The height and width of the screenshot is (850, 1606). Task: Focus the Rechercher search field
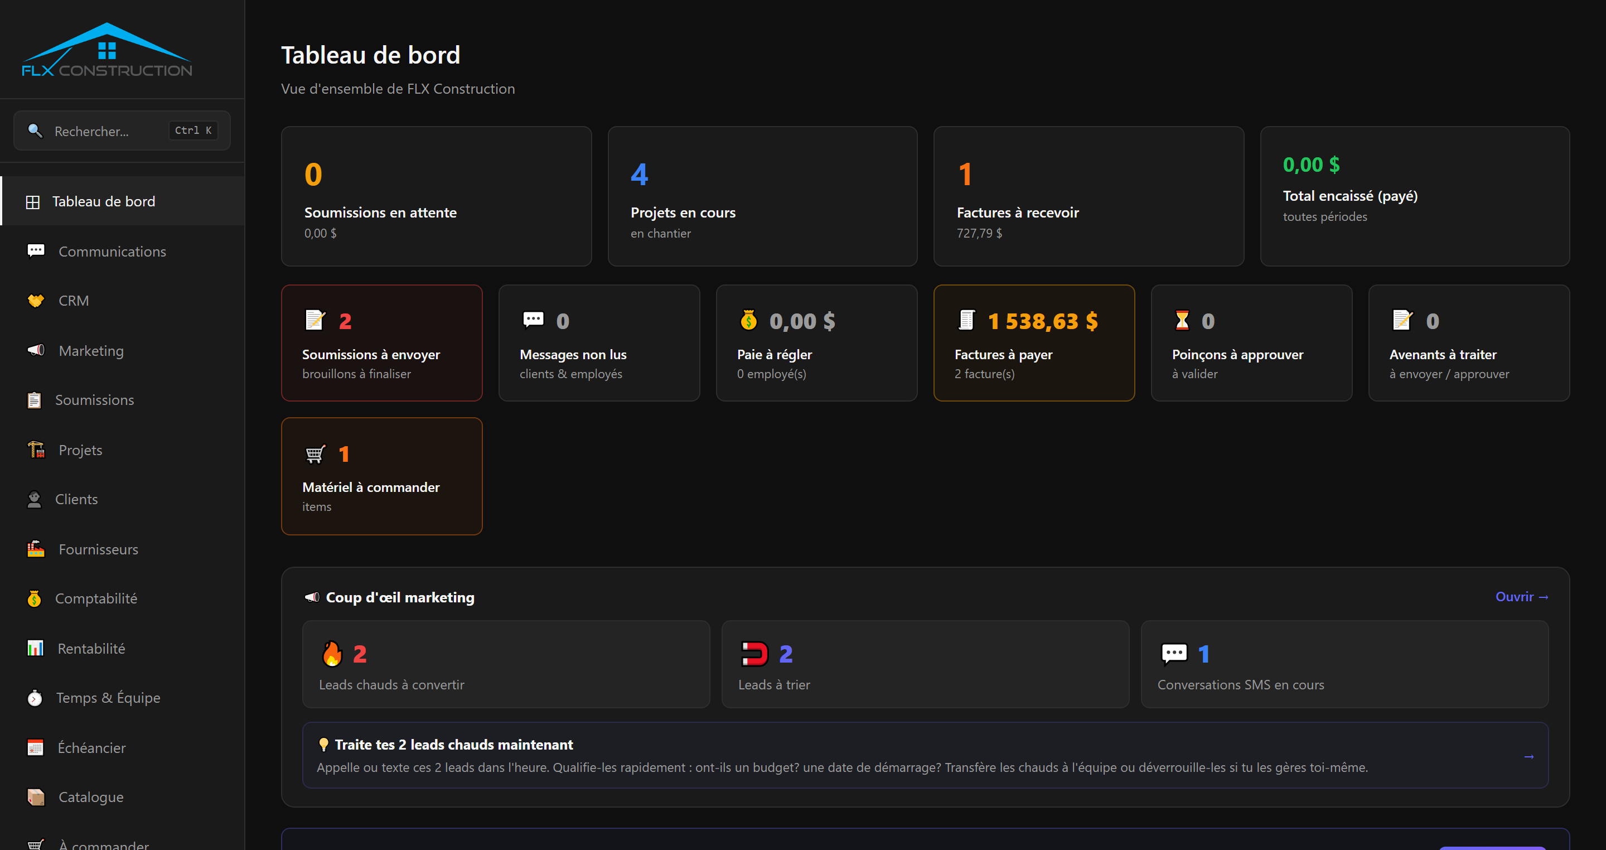[x=122, y=131]
